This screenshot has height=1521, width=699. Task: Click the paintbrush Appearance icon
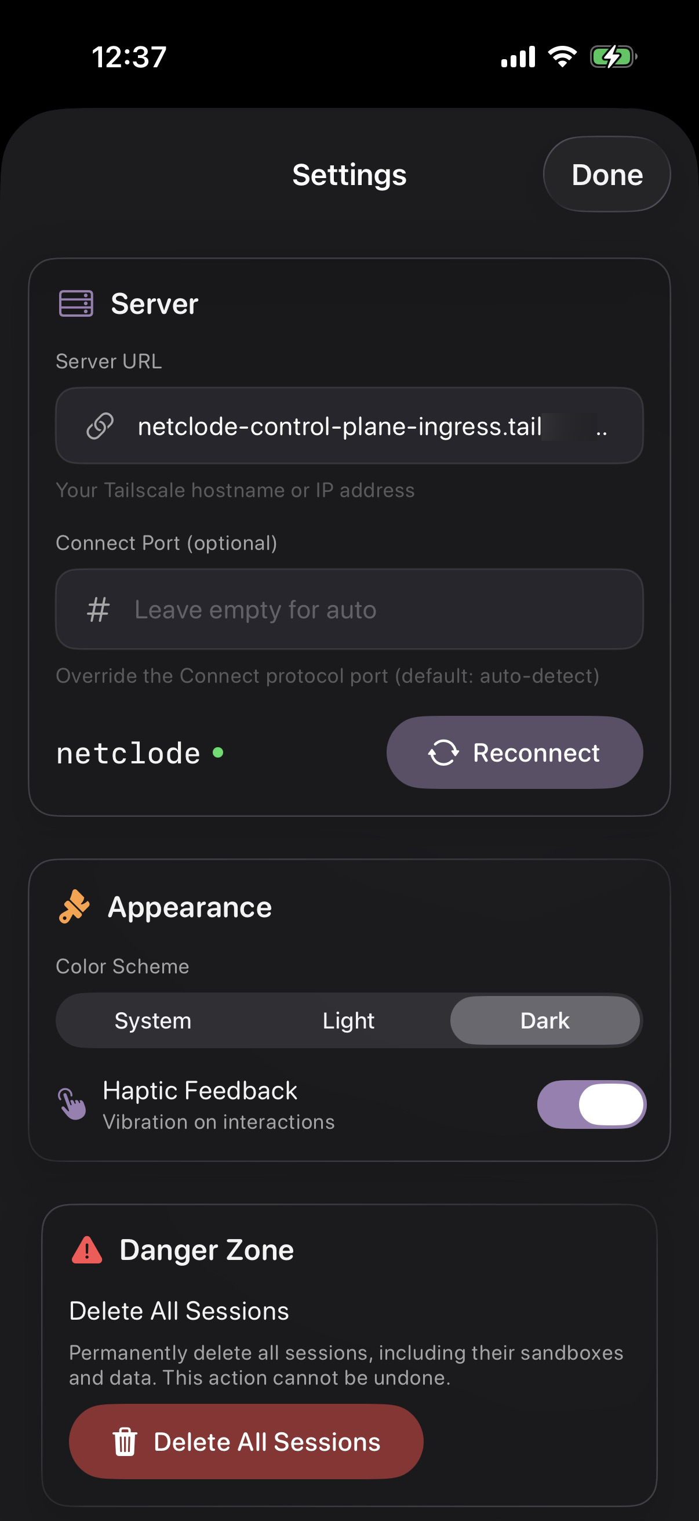point(74,906)
